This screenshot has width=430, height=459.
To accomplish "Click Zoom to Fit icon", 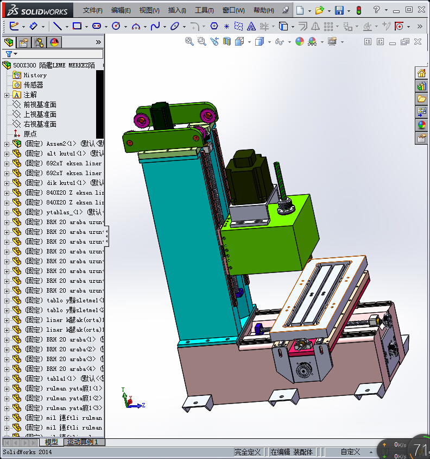I will [189, 41].
